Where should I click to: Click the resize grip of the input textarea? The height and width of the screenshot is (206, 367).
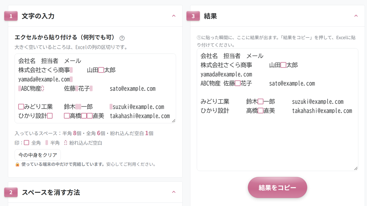click(x=173, y=121)
